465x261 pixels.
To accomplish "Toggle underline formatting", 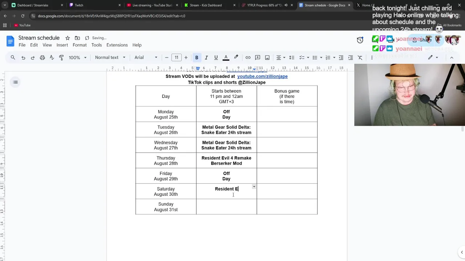I will click(x=216, y=57).
